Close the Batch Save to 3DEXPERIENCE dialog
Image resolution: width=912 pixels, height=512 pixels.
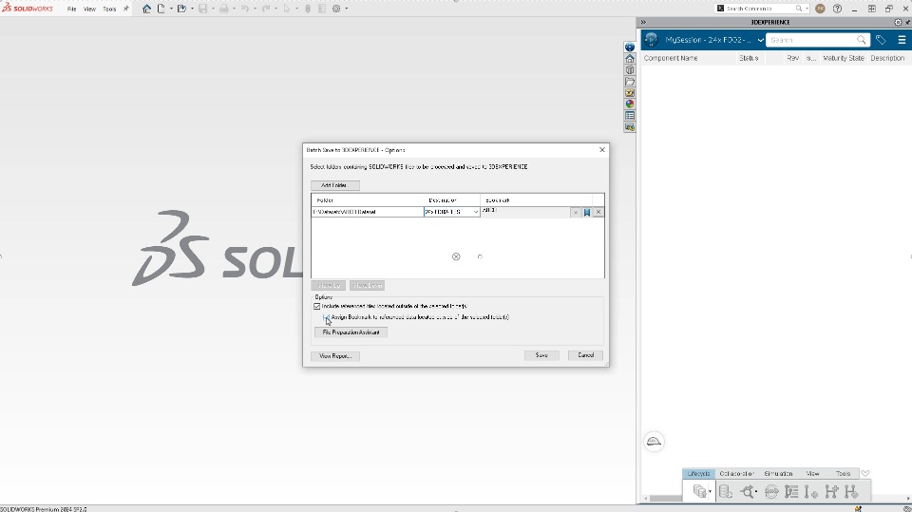tap(602, 149)
